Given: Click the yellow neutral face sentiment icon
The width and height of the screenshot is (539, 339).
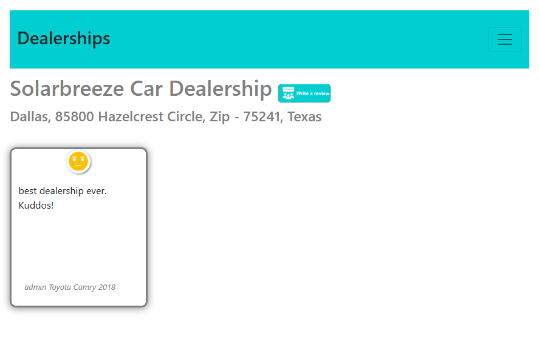Looking at the screenshot, I should pyautogui.click(x=79, y=161).
